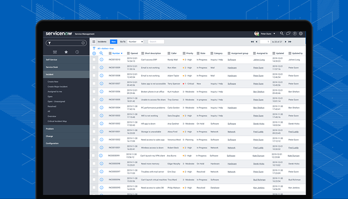The height and width of the screenshot is (199, 348).
Task: Open Go To Number field dropdown
Action: [136, 42]
